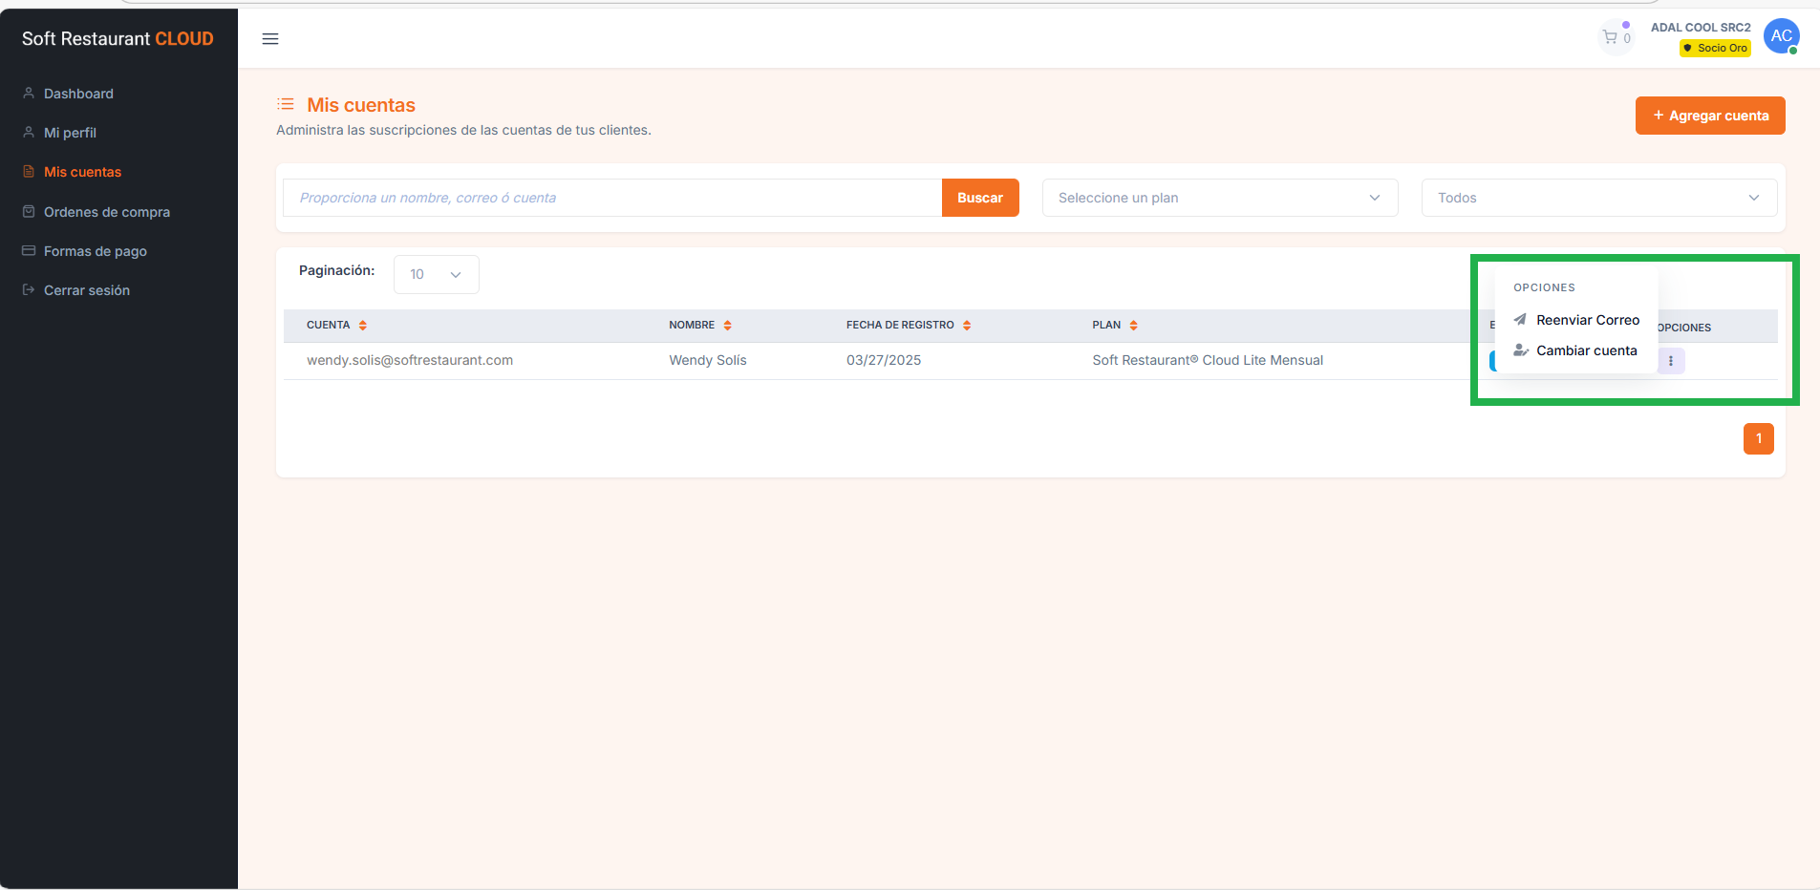The image size is (1820, 890).
Task: Sort by NOMBRE column arrows
Action: pos(728,326)
